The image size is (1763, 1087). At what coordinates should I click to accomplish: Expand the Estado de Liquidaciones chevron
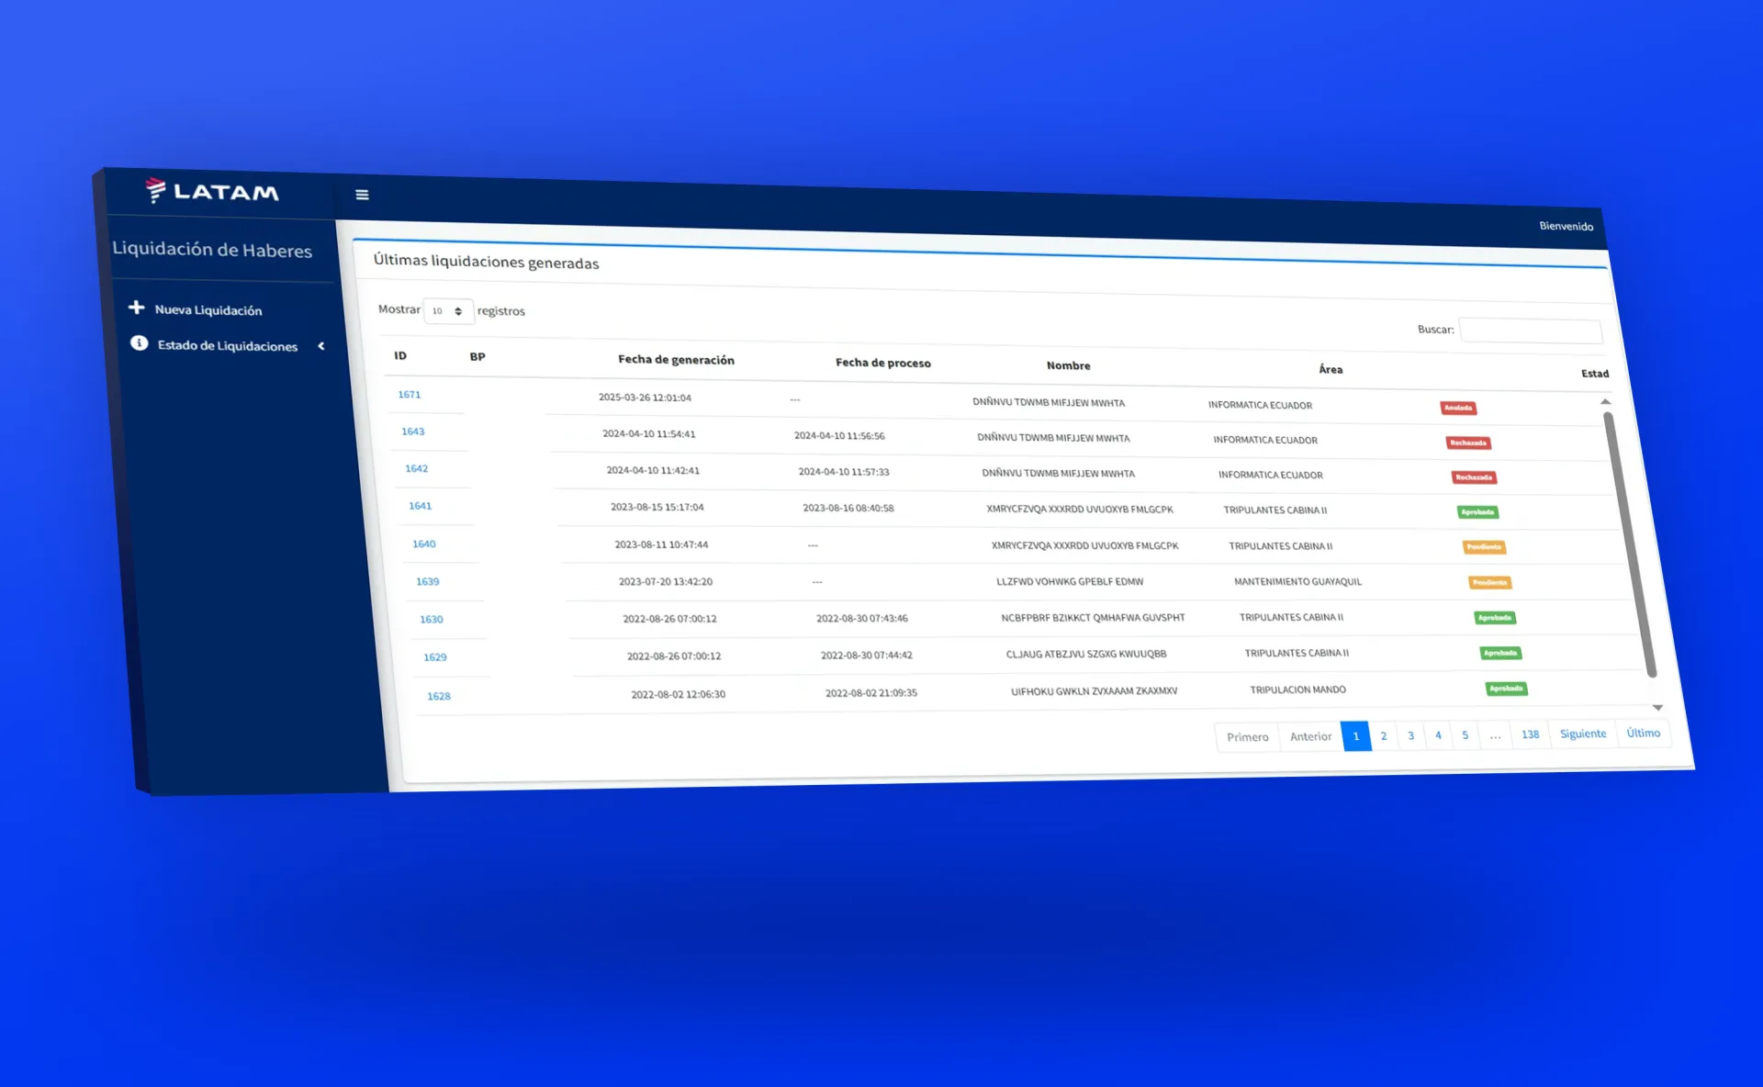coord(321,346)
